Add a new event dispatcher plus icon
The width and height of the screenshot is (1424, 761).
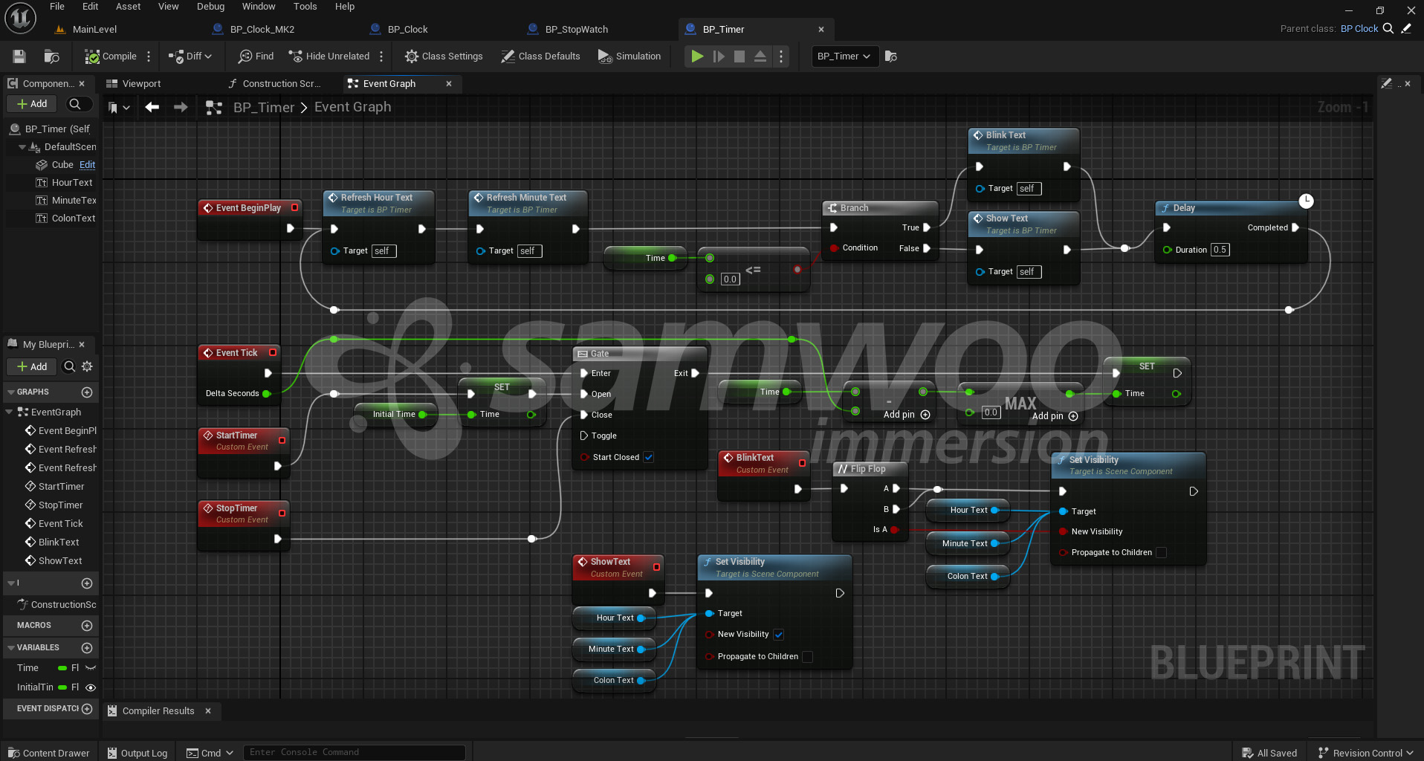coord(87,709)
